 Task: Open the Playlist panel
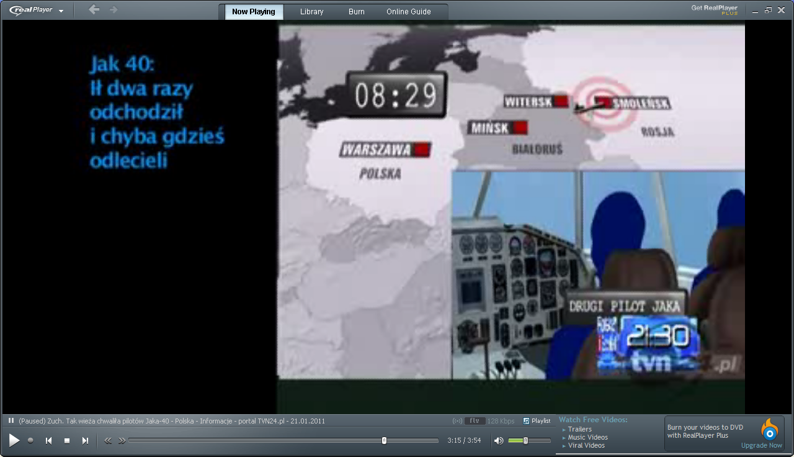click(537, 421)
